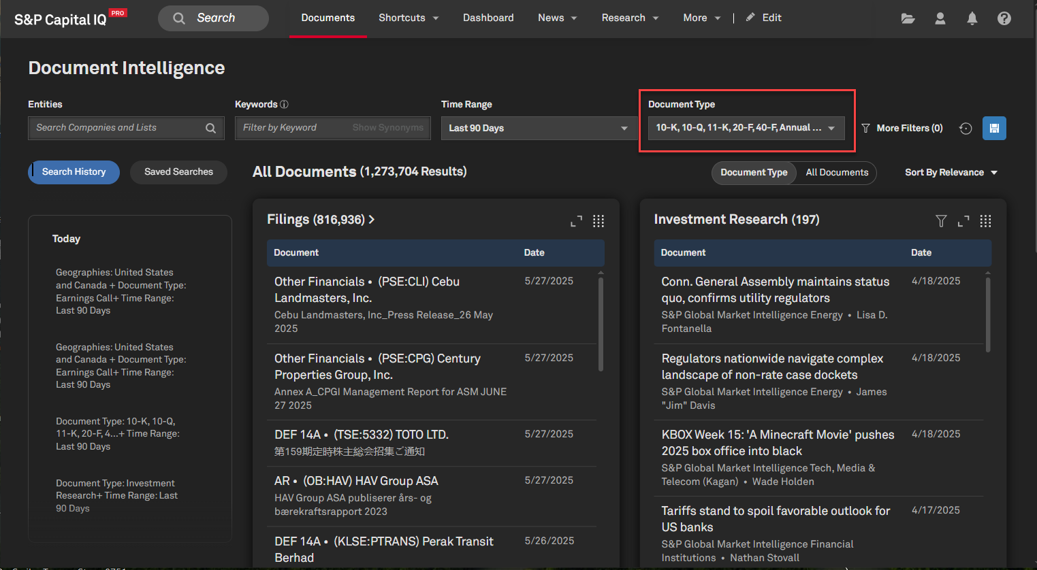Open the notifications bell
Viewport: 1037px width, 570px height.
coord(972,18)
